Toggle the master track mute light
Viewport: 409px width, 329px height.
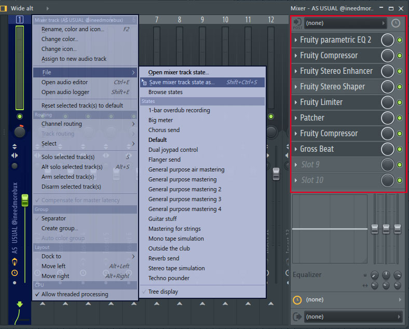tap(20, 116)
